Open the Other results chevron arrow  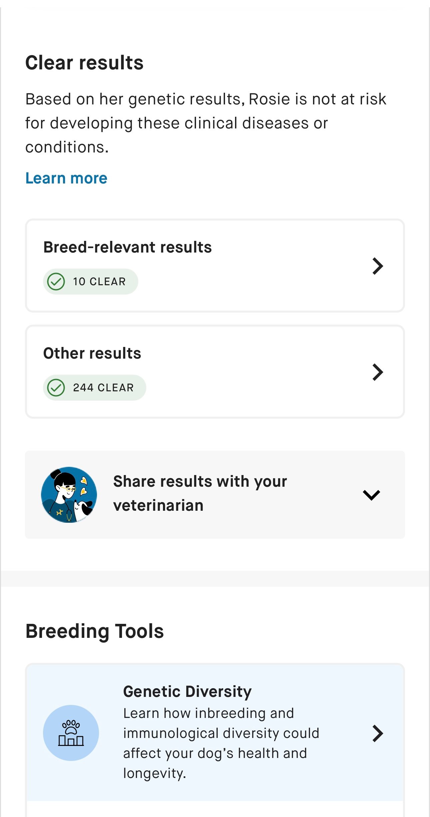click(x=378, y=372)
